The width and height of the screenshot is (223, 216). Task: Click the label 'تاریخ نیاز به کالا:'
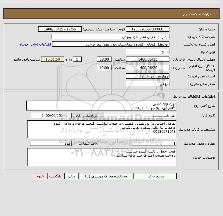pos(86,116)
